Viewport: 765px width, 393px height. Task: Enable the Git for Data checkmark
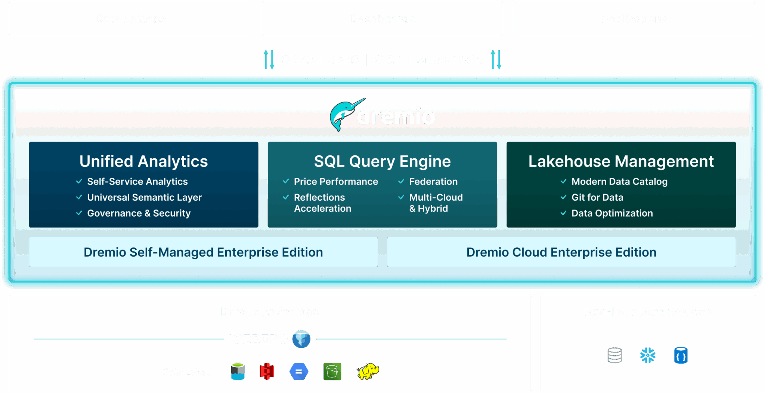[564, 197]
